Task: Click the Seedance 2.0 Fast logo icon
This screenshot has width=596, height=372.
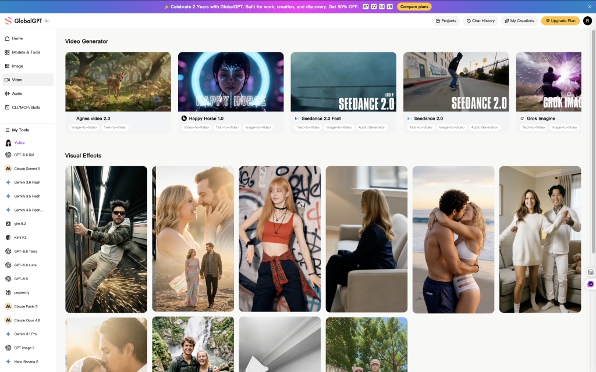Action: tap(297, 119)
